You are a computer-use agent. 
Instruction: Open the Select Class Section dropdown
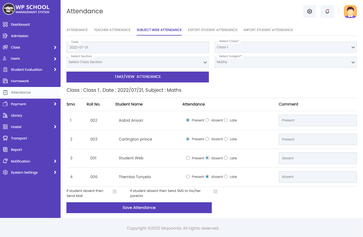(137, 62)
